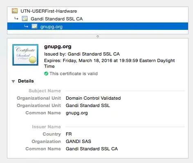Click the green valid checkmark icon
Image resolution: width=193 pixels, height=163 pixels.
[46, 74]
